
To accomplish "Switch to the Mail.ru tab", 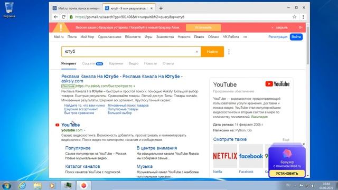I will point(76,8).
